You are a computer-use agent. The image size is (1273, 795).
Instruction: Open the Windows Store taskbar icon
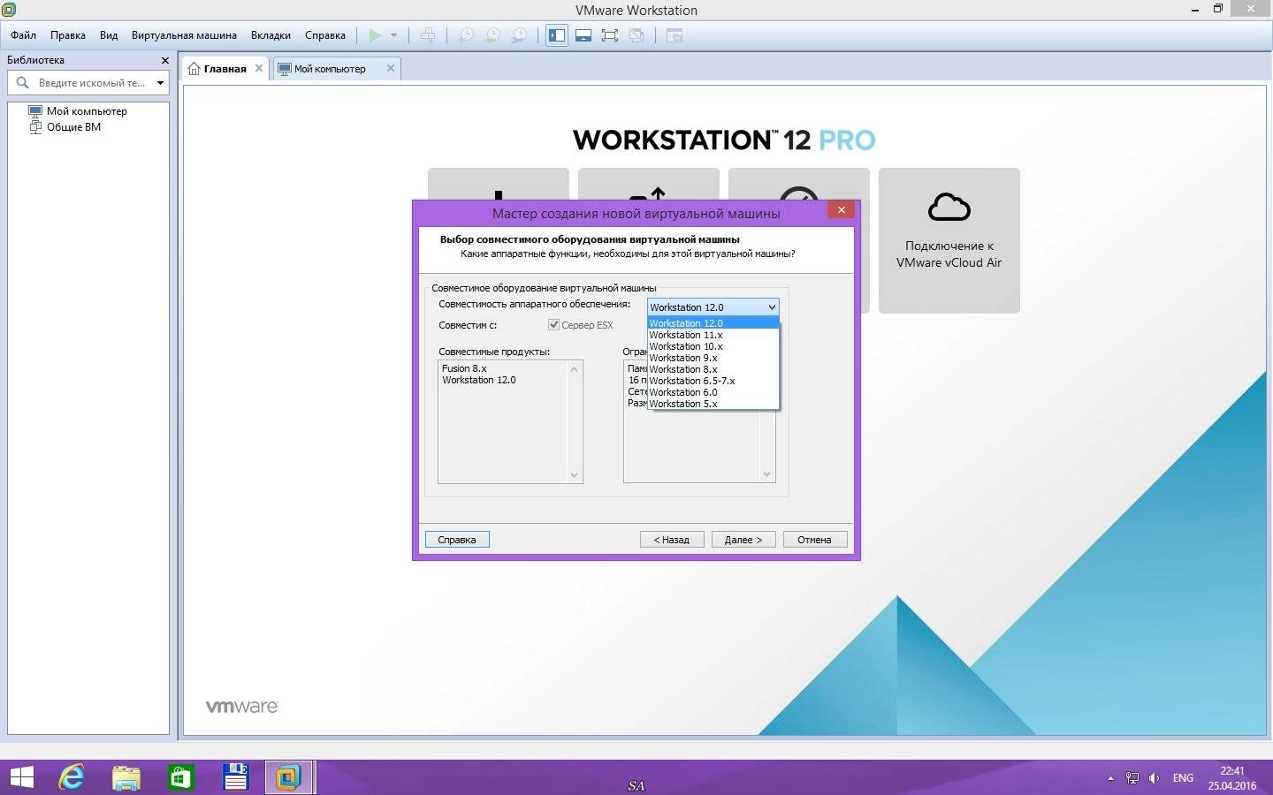(x=180, y=777)
